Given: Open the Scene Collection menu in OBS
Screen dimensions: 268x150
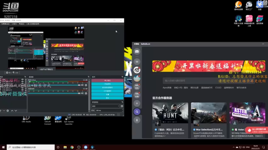Looking at the screenshot, I should click(x=5, y=24).
